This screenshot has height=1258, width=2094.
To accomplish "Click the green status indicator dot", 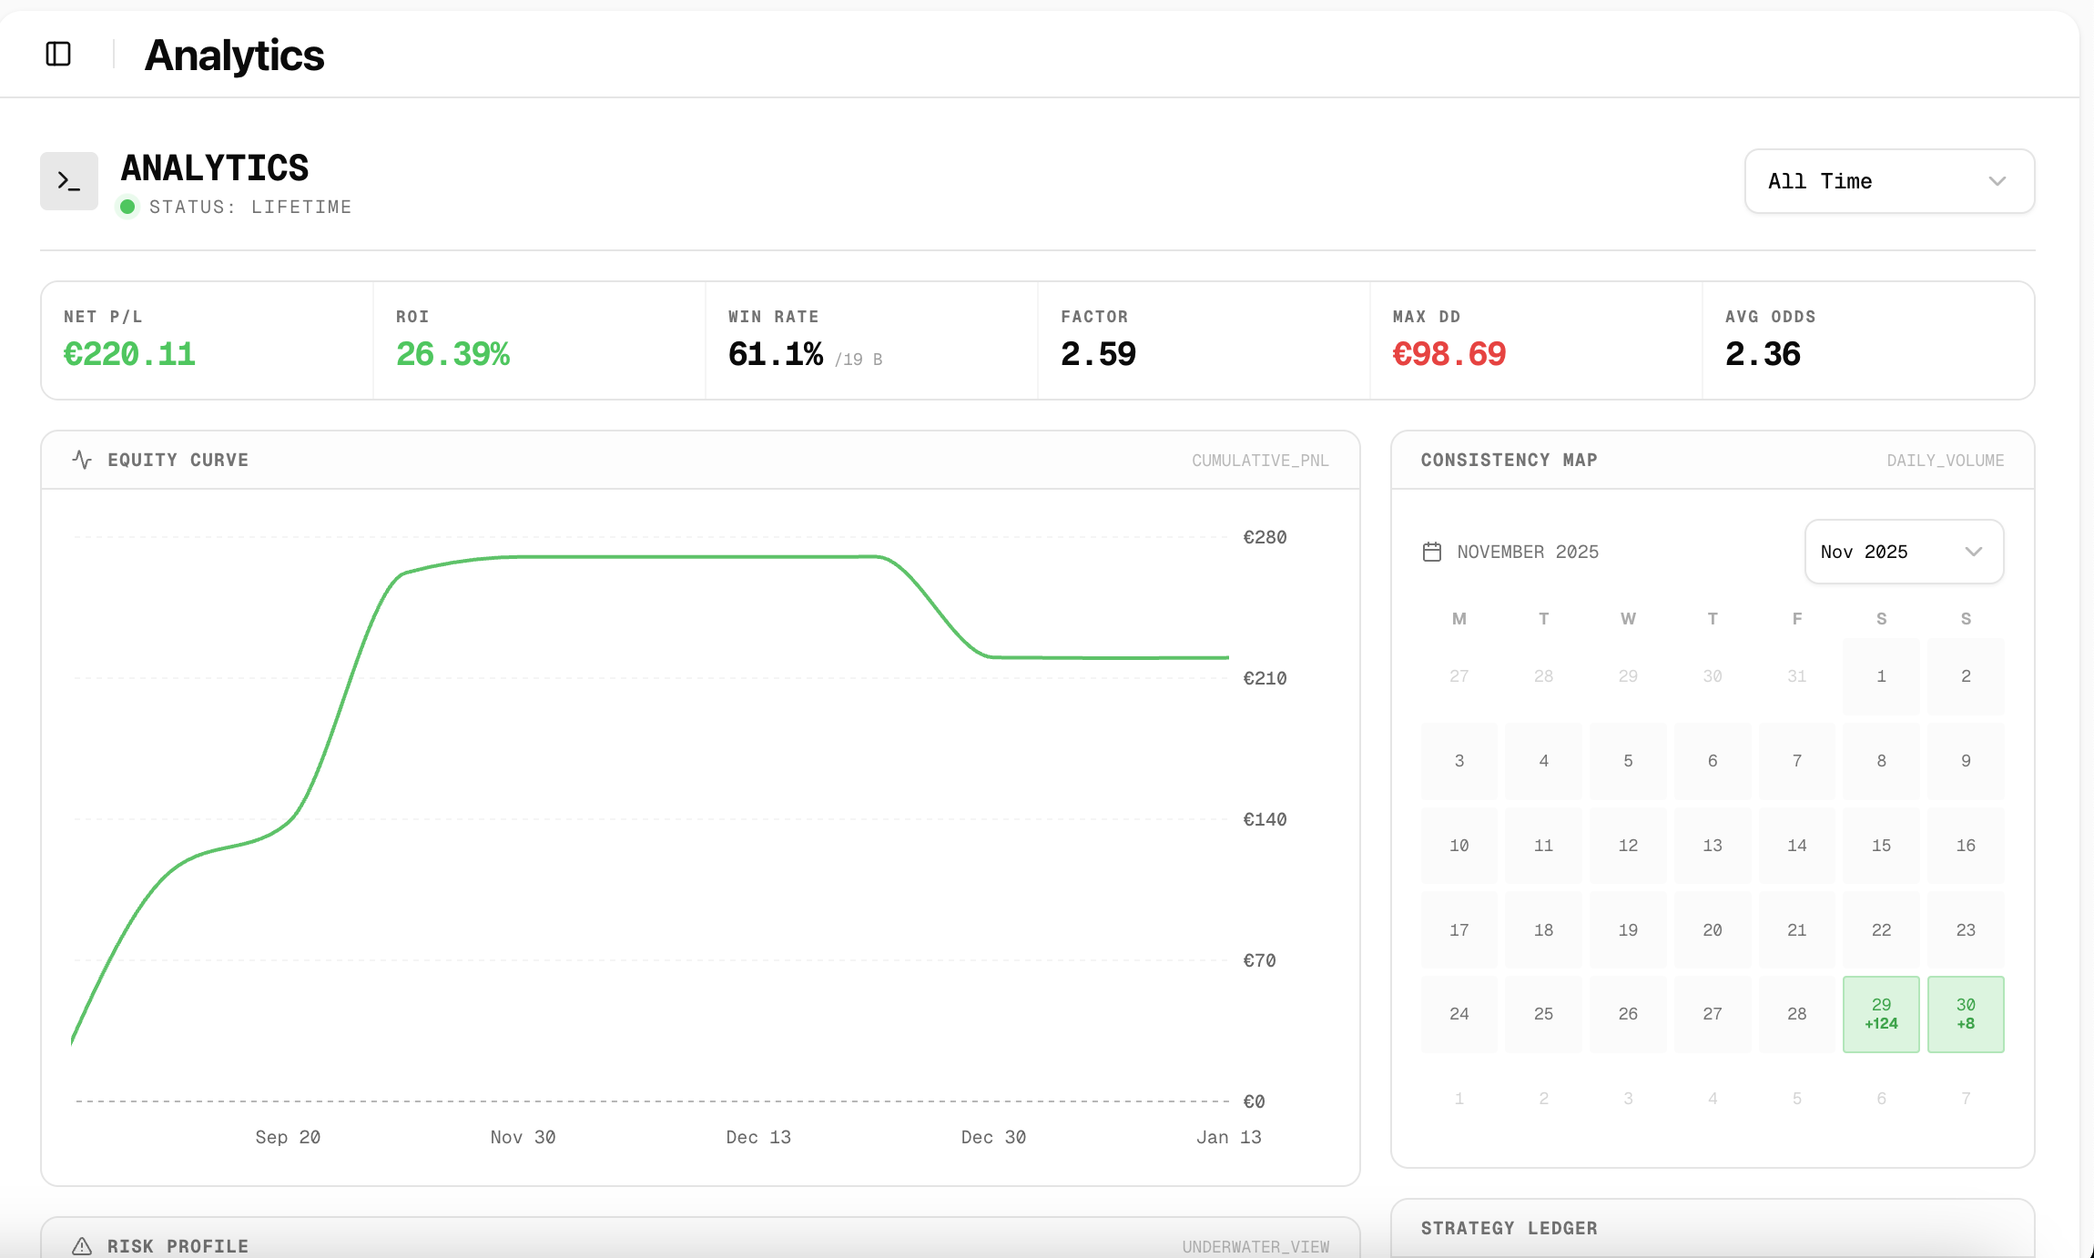I will point(127,207).
